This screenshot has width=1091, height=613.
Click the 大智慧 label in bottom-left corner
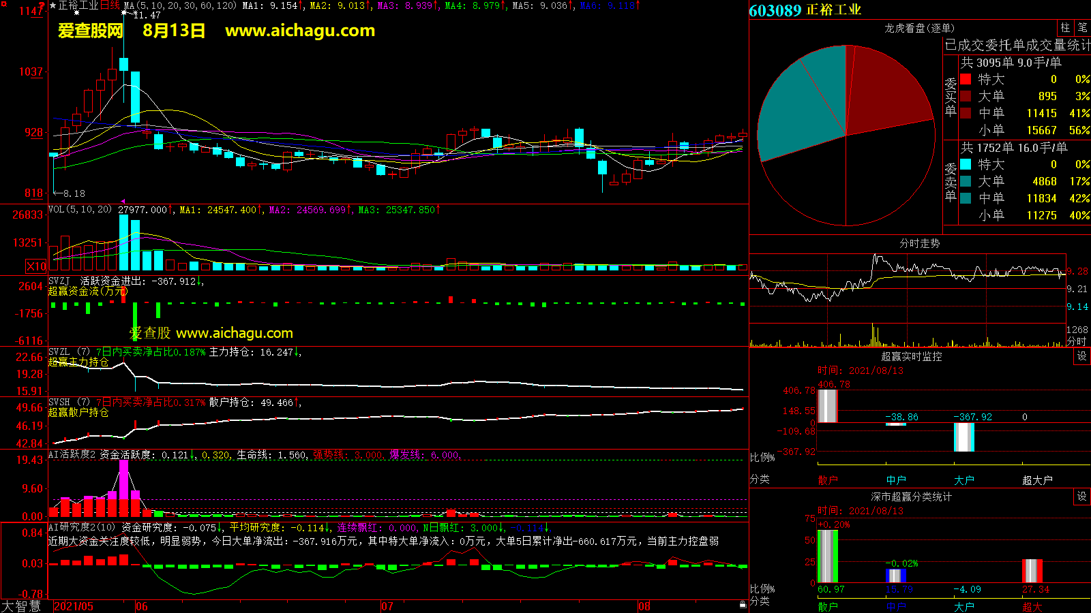pos(21,606)
